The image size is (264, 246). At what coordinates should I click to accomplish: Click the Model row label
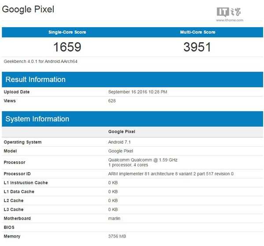coord(10,151)
